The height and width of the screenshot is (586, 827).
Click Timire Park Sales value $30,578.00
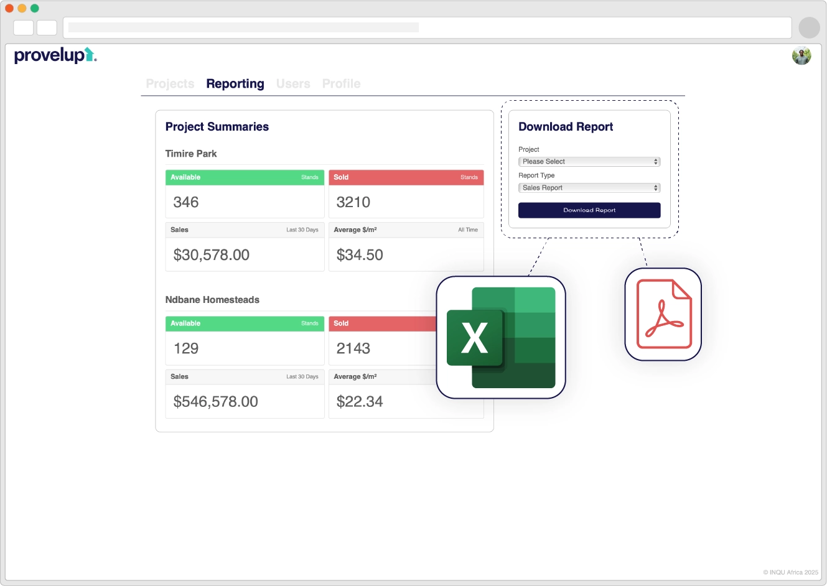click(212, 255)
